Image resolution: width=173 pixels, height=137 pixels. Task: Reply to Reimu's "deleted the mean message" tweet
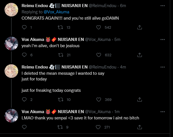[x=24, y=99]
